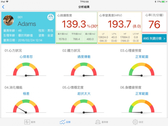
Task: Tap the 1578.0 maximum value cell
Action: [63, 37]
